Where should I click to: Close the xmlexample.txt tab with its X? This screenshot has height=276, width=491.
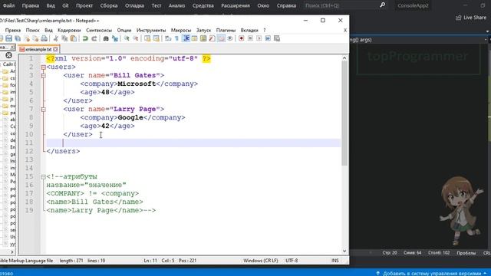point(55,49)
